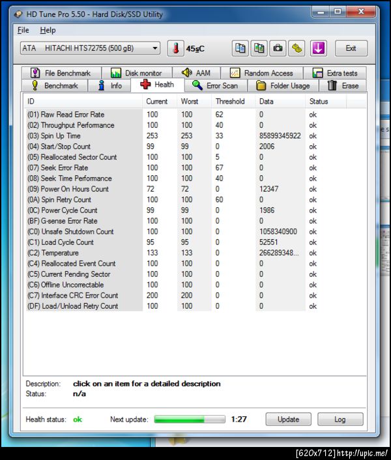The image size is (391, 460).
Task: Click the Worst column header
Action: [x=194, y=102]
